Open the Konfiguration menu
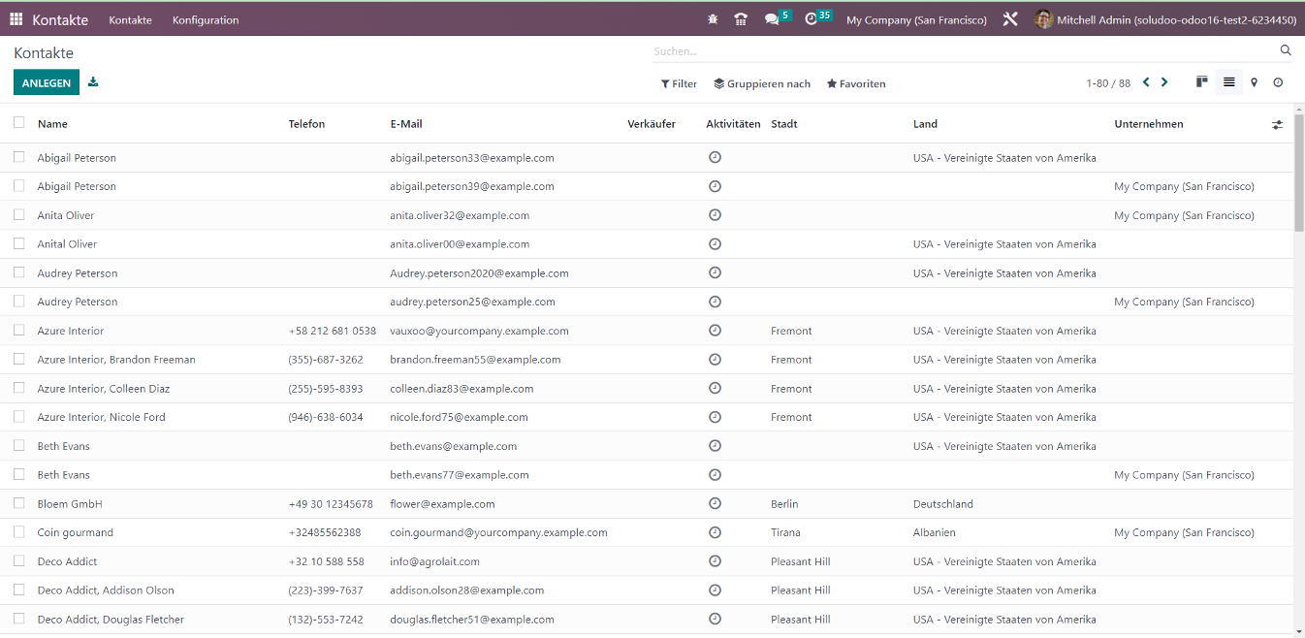This screenshot has height=638, width=1305. [206, 20]
